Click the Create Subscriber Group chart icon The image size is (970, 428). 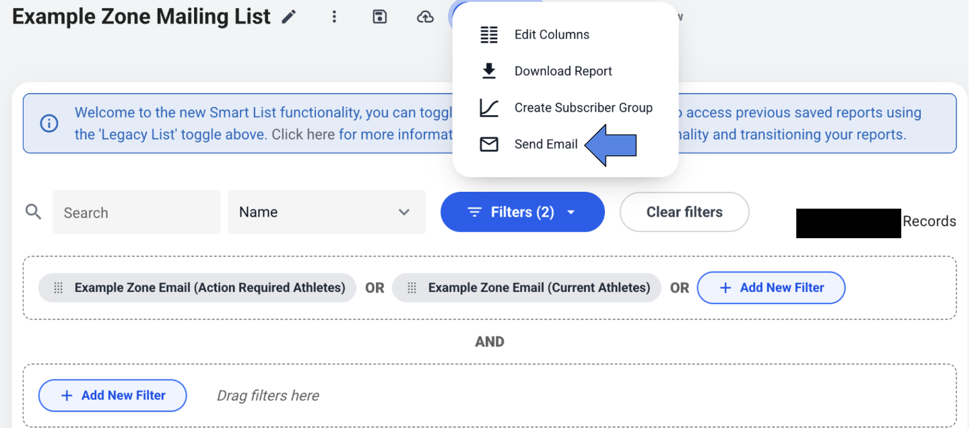tap(489, 108)
